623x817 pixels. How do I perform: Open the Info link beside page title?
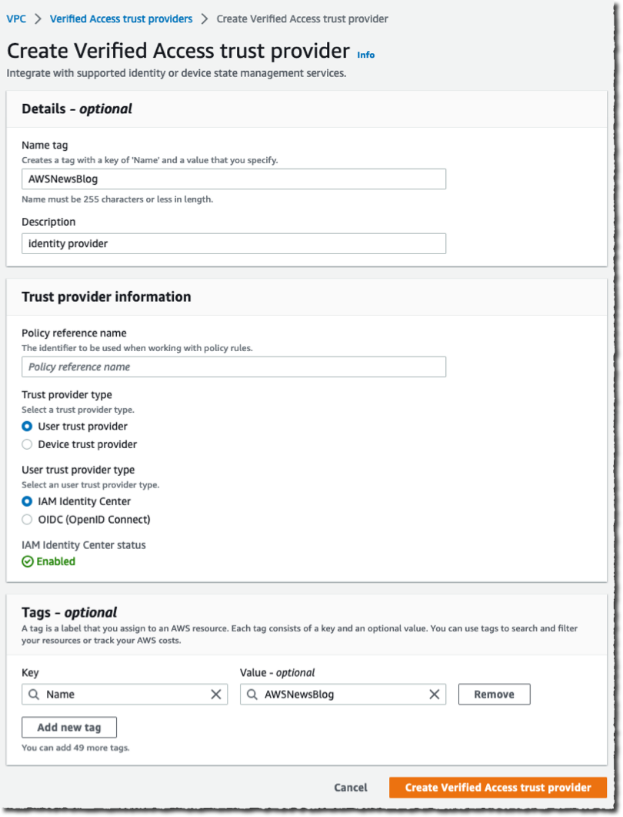[x=366, y=55]
